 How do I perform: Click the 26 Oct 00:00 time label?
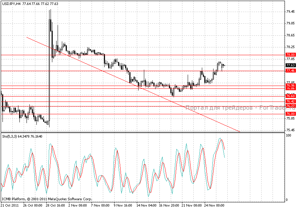click(x=33, y=205)
